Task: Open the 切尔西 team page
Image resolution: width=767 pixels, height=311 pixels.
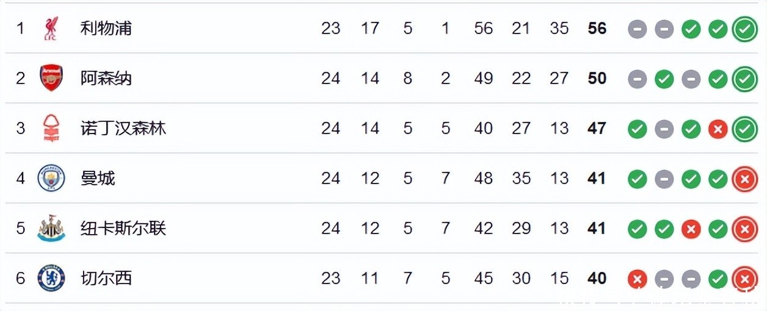Action: [x=106, y=278]
